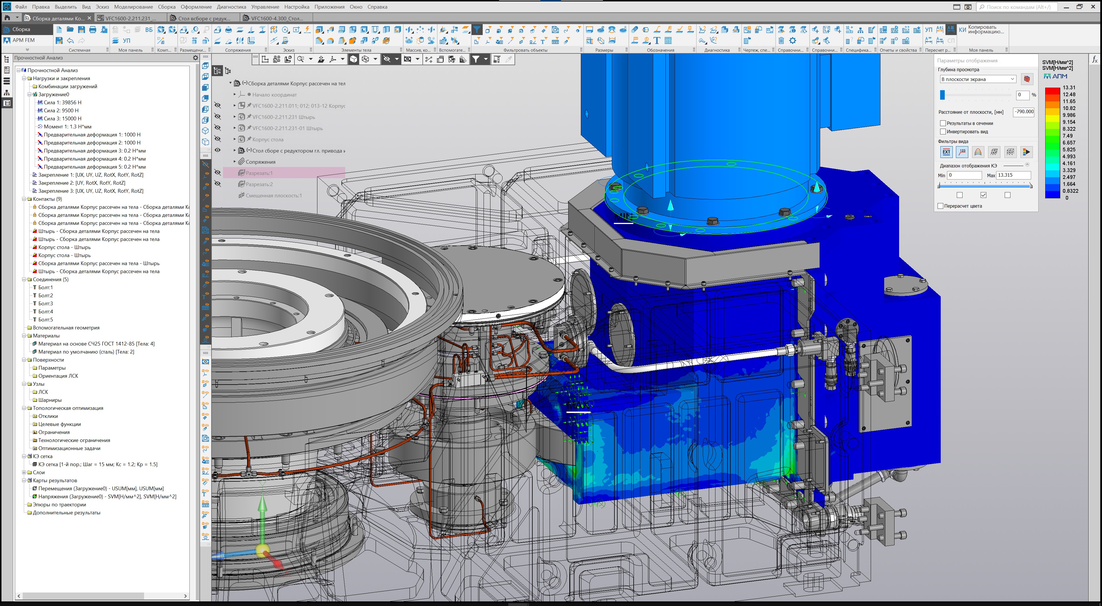Click the Undo arrow icon

click(70, 41)
